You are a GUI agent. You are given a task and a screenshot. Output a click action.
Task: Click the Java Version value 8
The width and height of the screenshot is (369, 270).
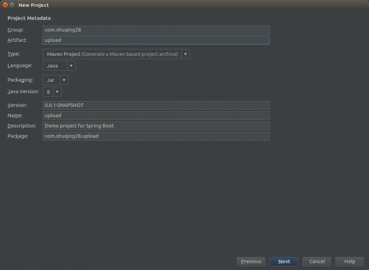click(48, 92)
